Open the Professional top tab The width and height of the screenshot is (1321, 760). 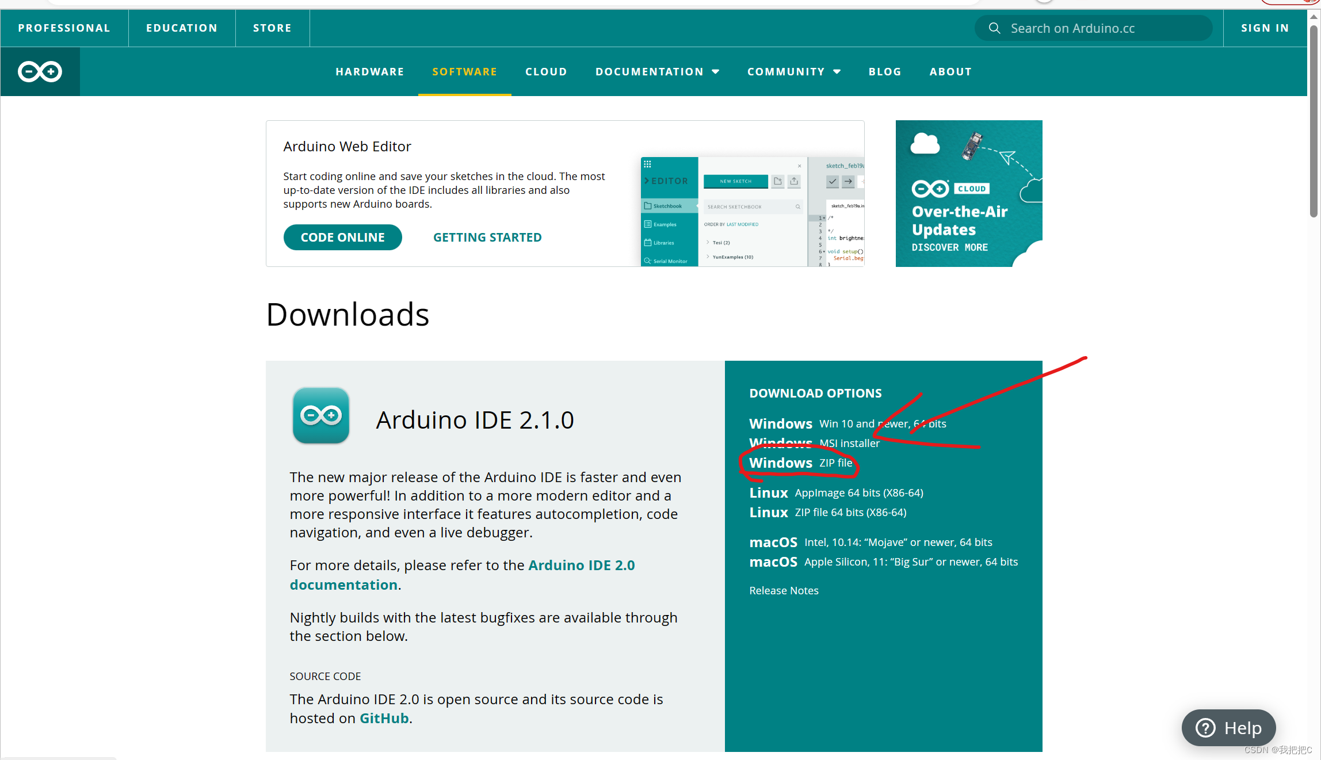click(64, 28)
